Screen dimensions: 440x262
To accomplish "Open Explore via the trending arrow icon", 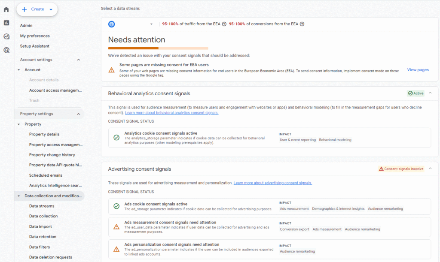I will click(x=6, y=36).
